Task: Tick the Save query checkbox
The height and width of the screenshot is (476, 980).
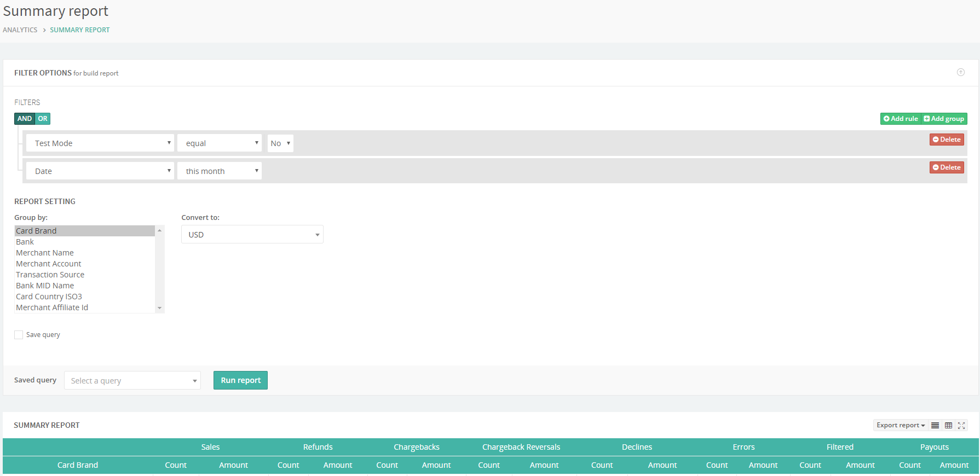Action: [x=19, y=335]
